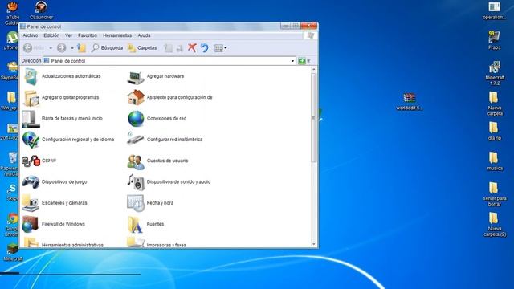The height and width of the screenshot is (289, 514).
Task: Open Conexiones de red globe icon
Action: click(136, 119)
